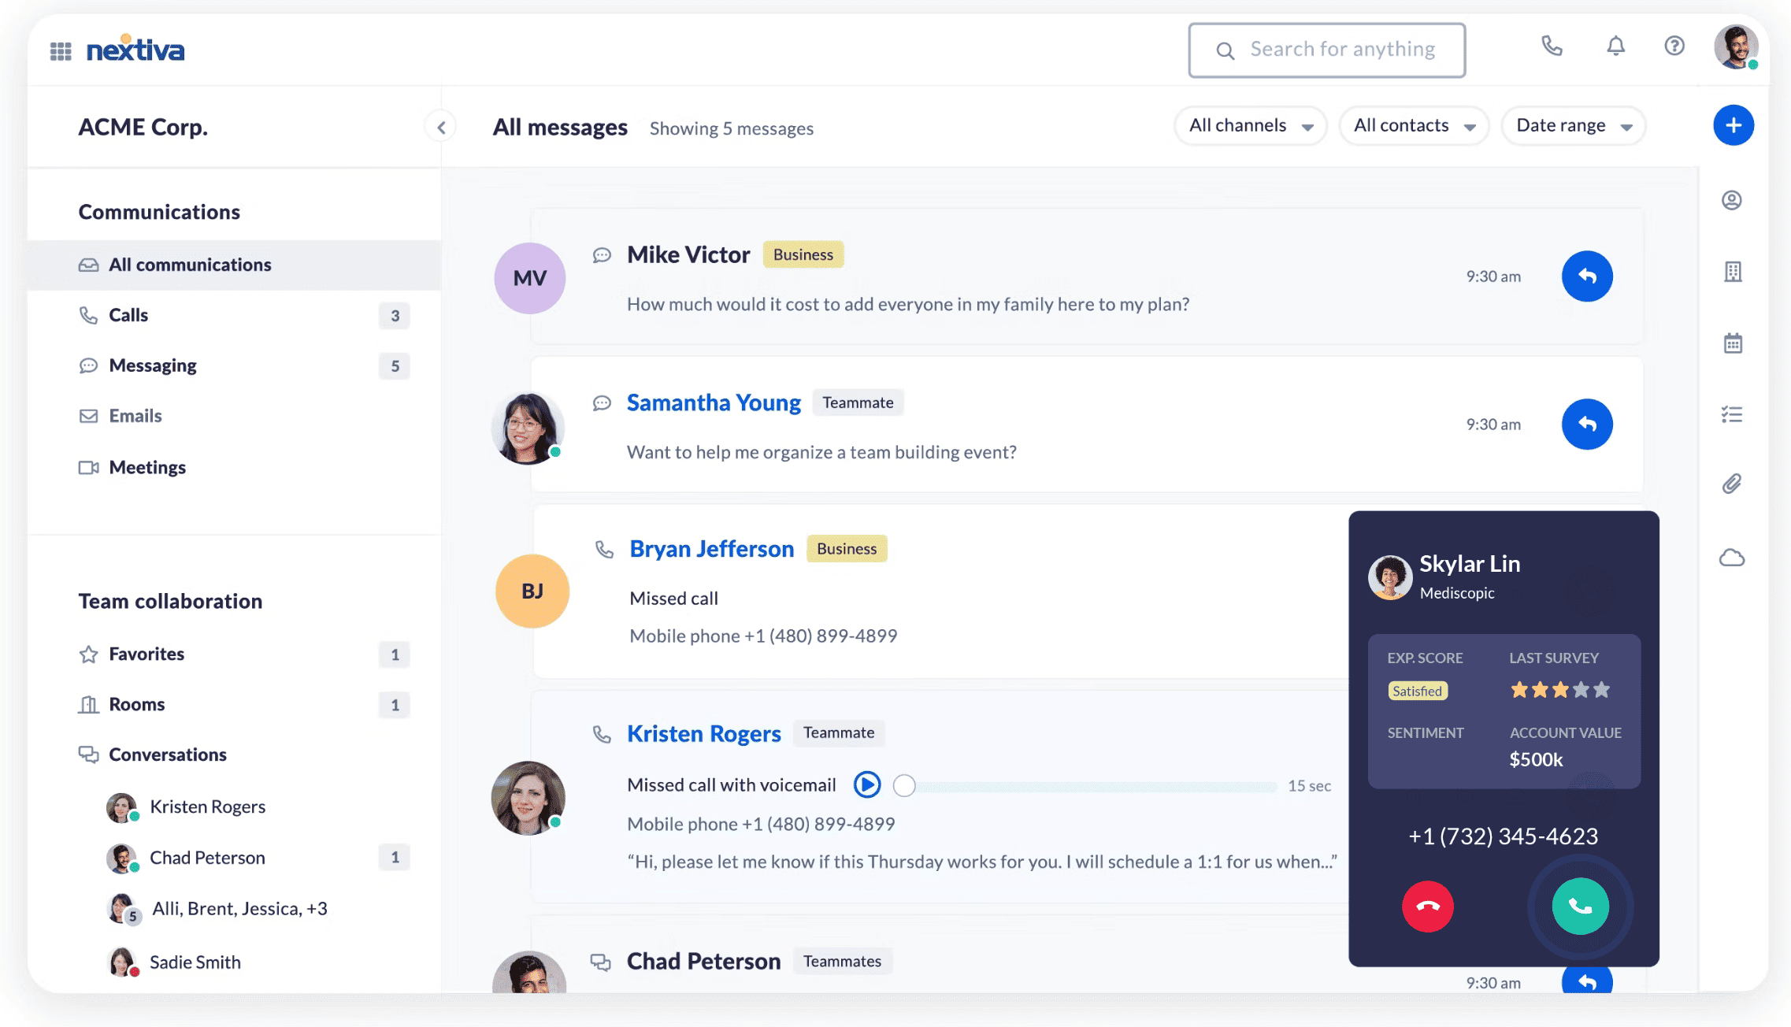Image resolution: width=1791 pixels, height=1027 pixels.
Task: Open the Meetings section in sidebar
Action: pyautogui.click(x=146, y=466)
